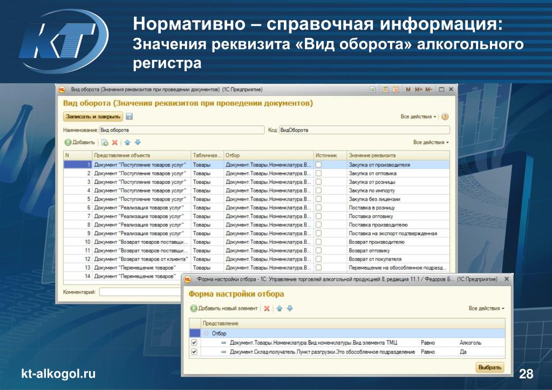552x390 pixels.
Task: Click the KT company logo
Action: pos(63,40)
